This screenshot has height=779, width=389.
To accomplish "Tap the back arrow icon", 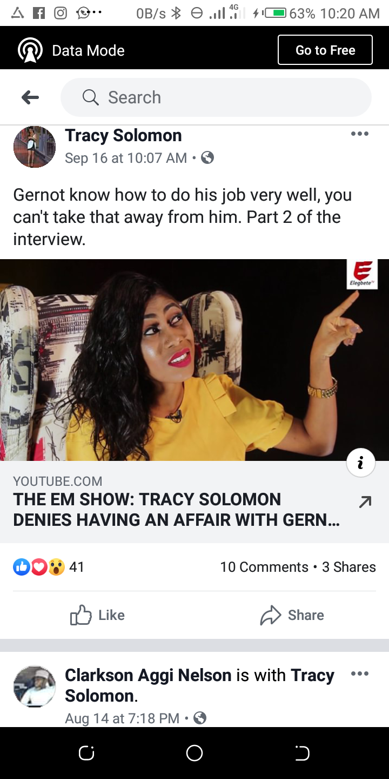I will 30,97.
